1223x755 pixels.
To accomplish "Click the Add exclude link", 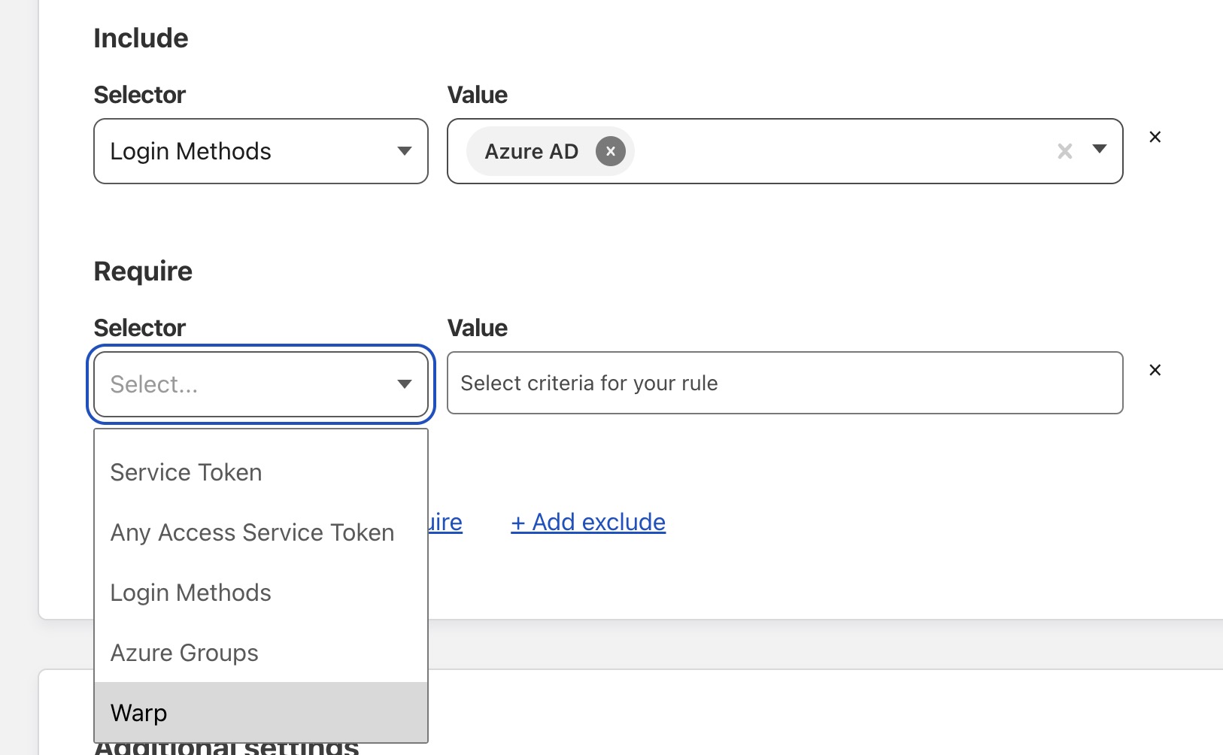I will click(x=588, y=522).
